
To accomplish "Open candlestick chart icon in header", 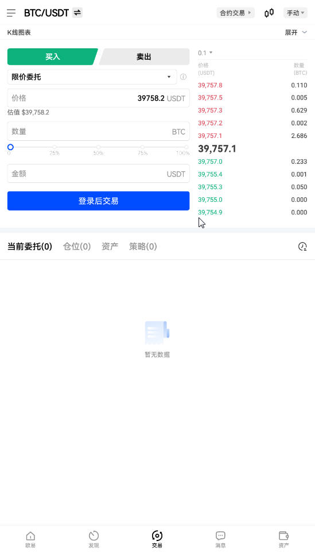I will point(269,13).
